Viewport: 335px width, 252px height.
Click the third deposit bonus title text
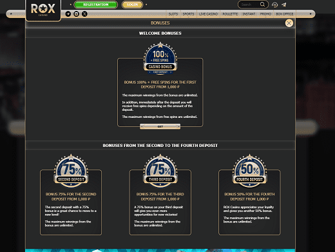pyautogui.click(x=160, y=197)
